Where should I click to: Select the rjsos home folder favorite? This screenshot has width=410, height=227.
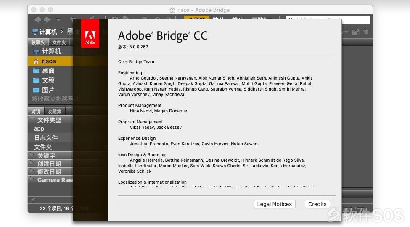50,61
